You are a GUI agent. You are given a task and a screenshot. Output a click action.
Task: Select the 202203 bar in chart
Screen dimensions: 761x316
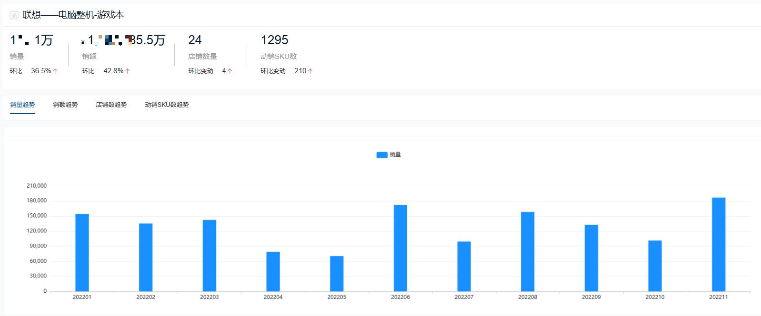pos(210,256)
